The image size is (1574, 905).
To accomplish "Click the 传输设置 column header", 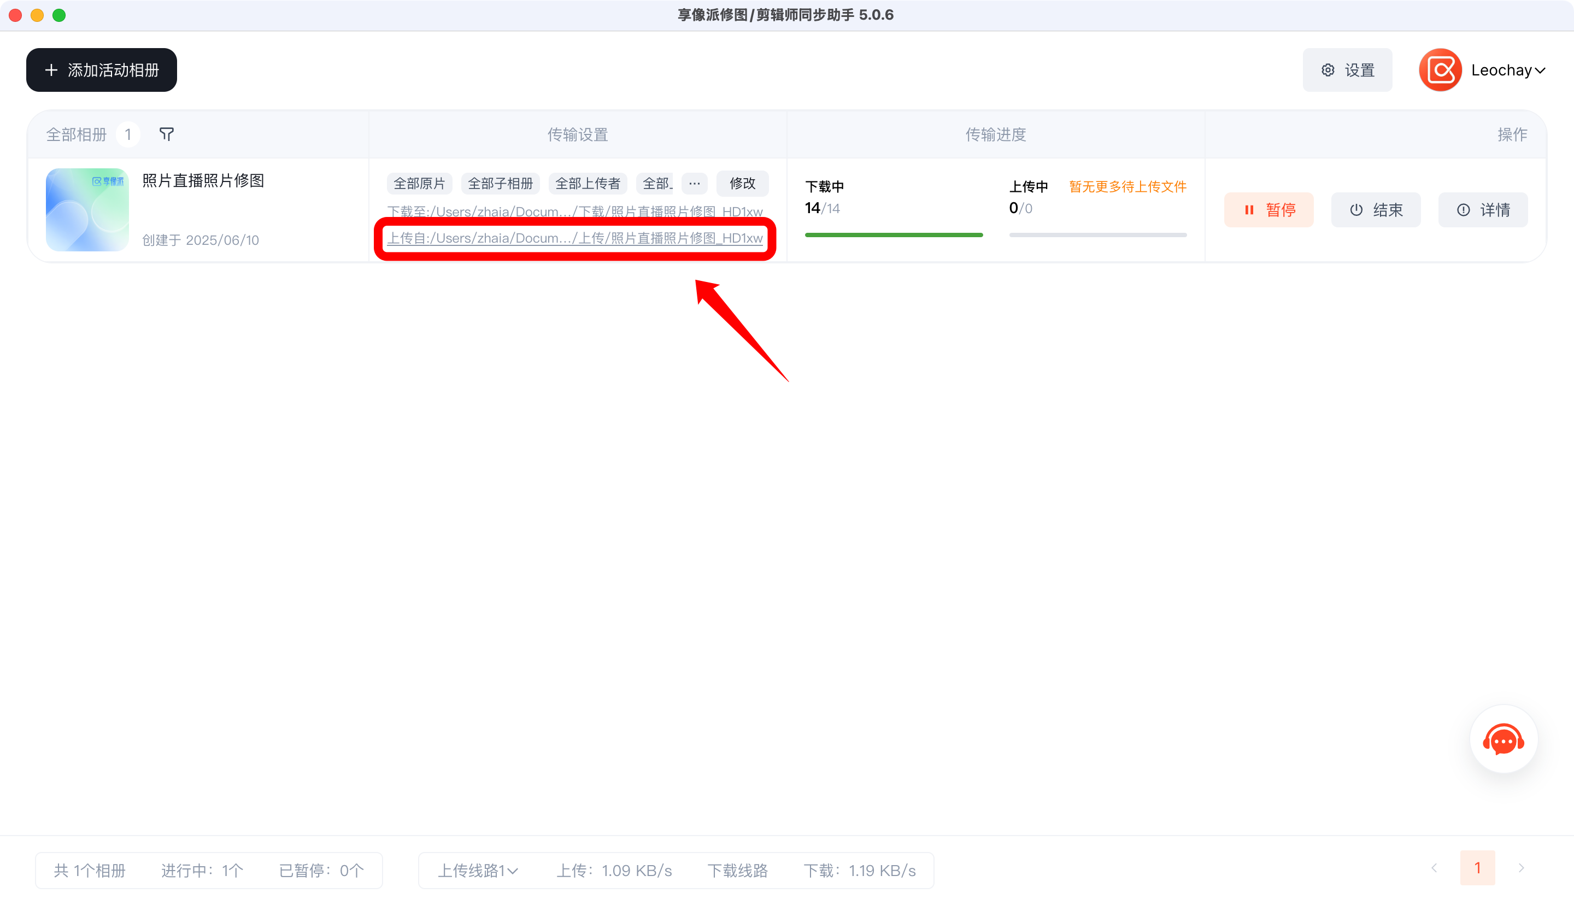I will pos(578,134).
